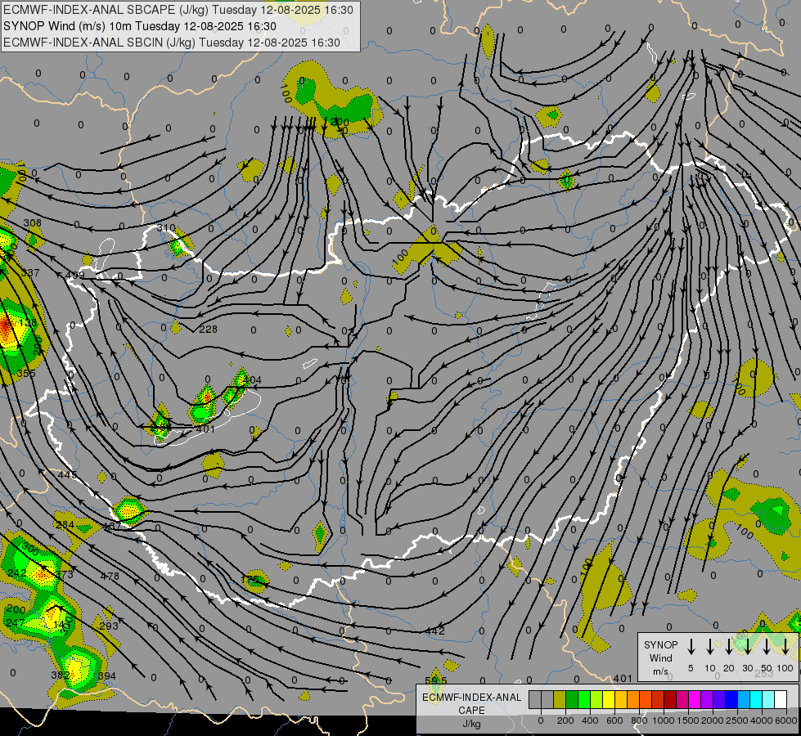This screenshot has height=736, width=801.
Task: Click the map value 308
Action: (x=32, y=222)
